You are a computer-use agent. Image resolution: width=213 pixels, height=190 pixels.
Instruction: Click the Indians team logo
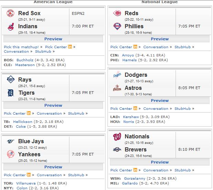click(x=11, y=27)
